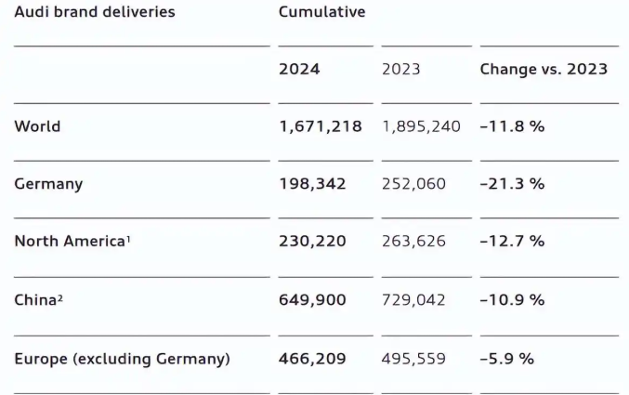Select China's change value −10.9 %
The image size is (629, 395).
point(512,300)
